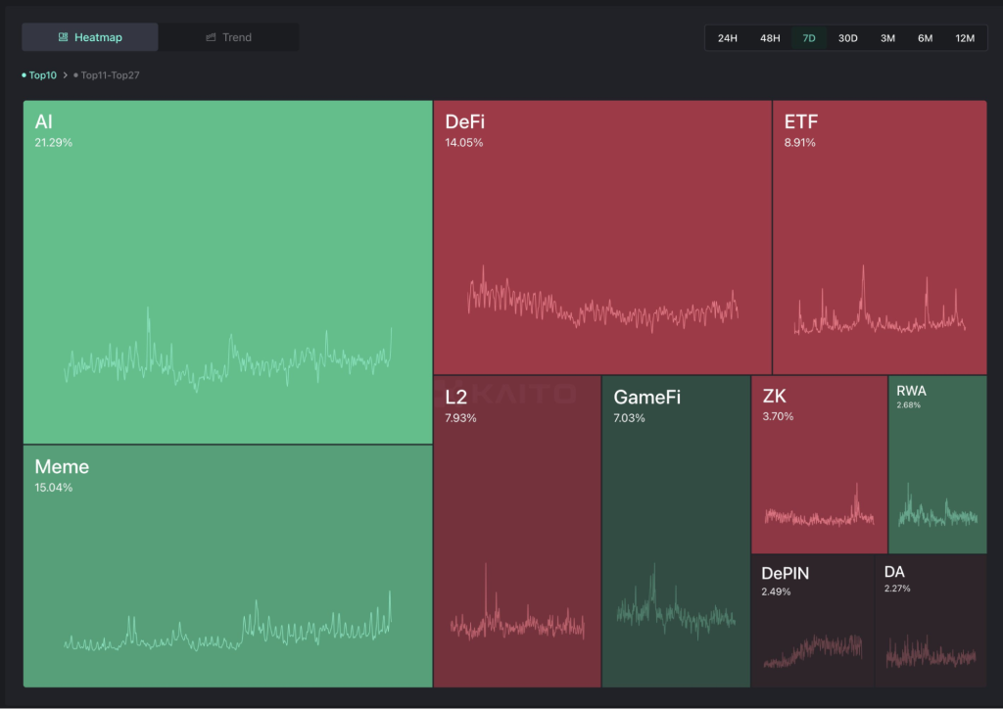This screenshot has height=709, width=1003.
Task: Select the GameFi heatmap tile
Action: coord(676,509)
